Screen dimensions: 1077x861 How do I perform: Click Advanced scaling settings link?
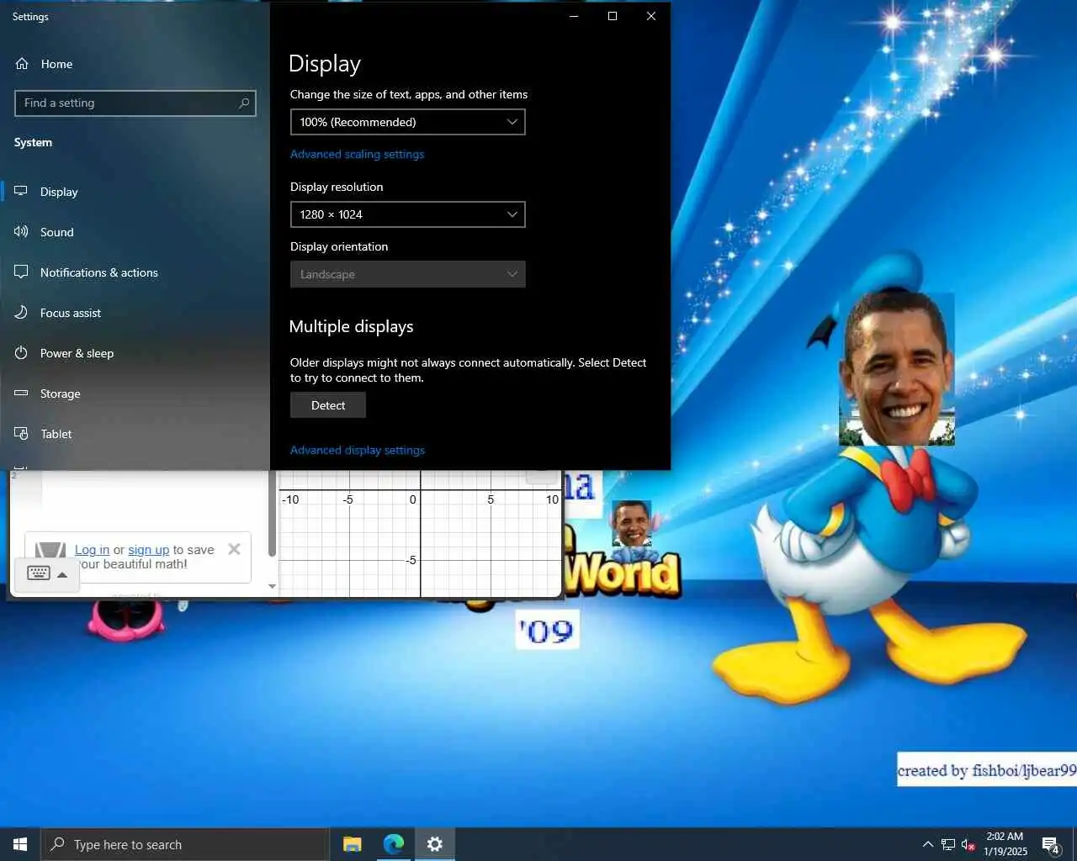tap(357, 154)
